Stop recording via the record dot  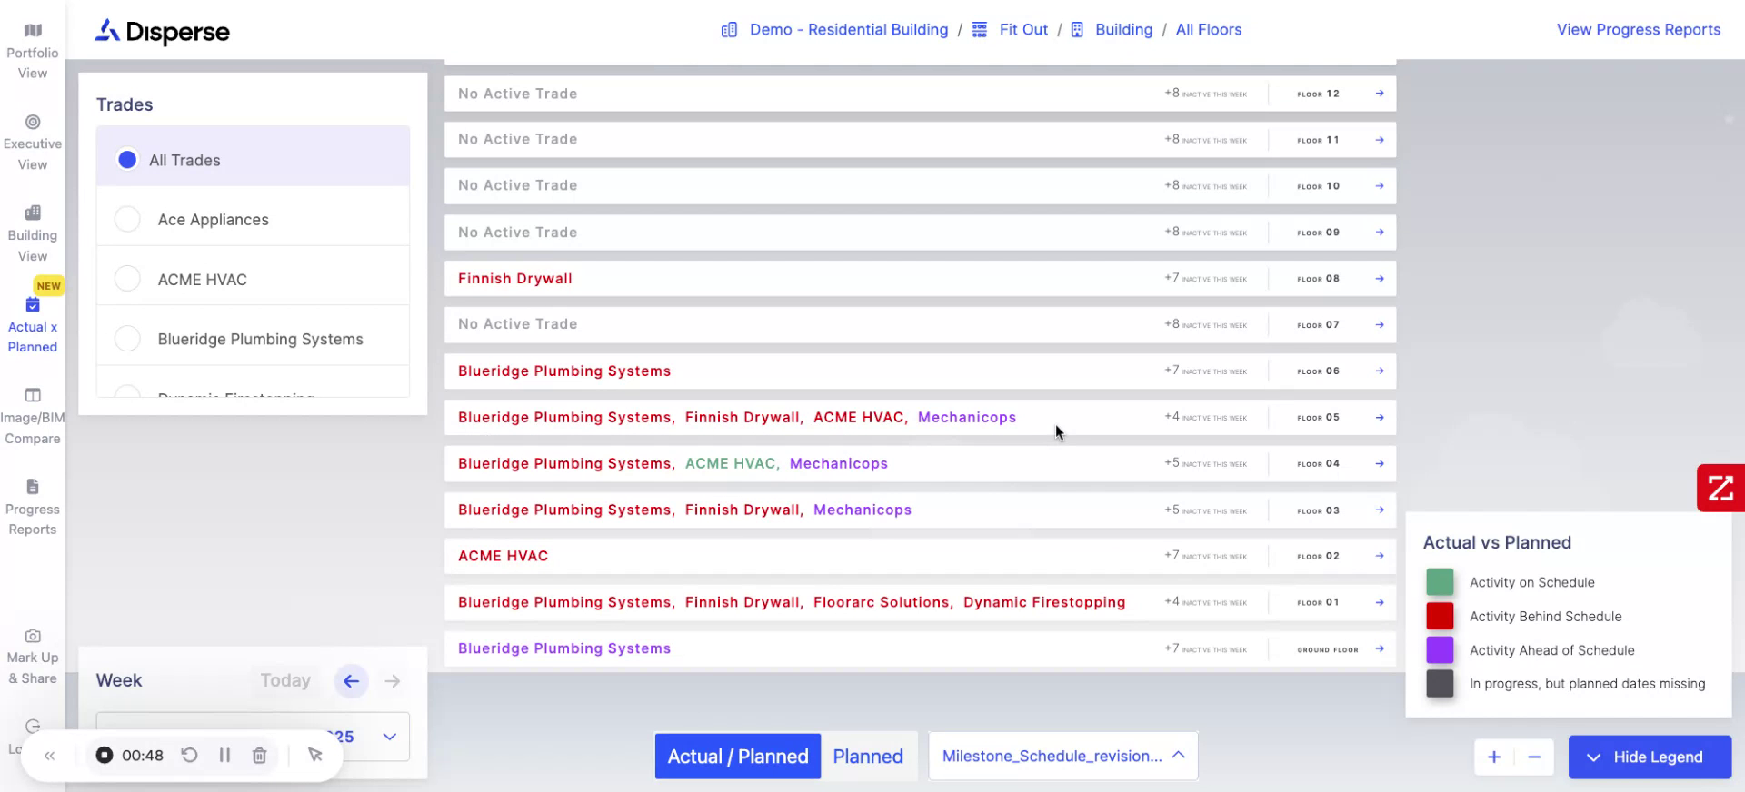(x=105, y=755)
